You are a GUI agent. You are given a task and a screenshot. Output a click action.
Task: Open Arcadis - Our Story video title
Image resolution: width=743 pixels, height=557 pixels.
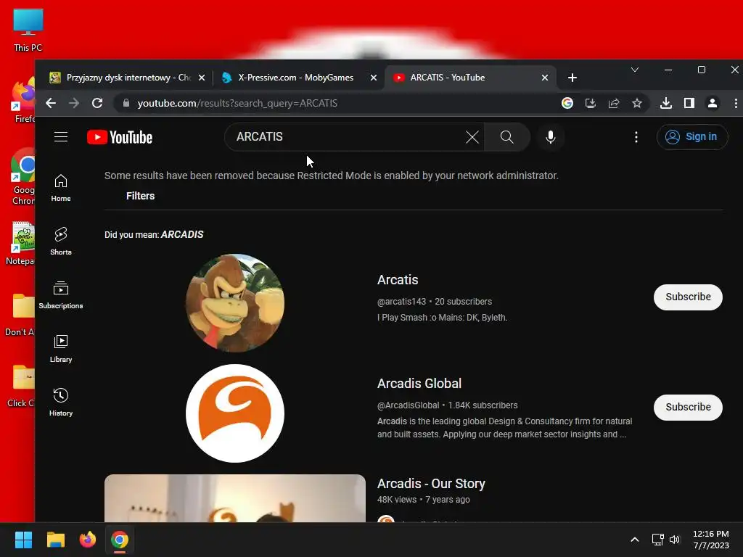point(431,484)
